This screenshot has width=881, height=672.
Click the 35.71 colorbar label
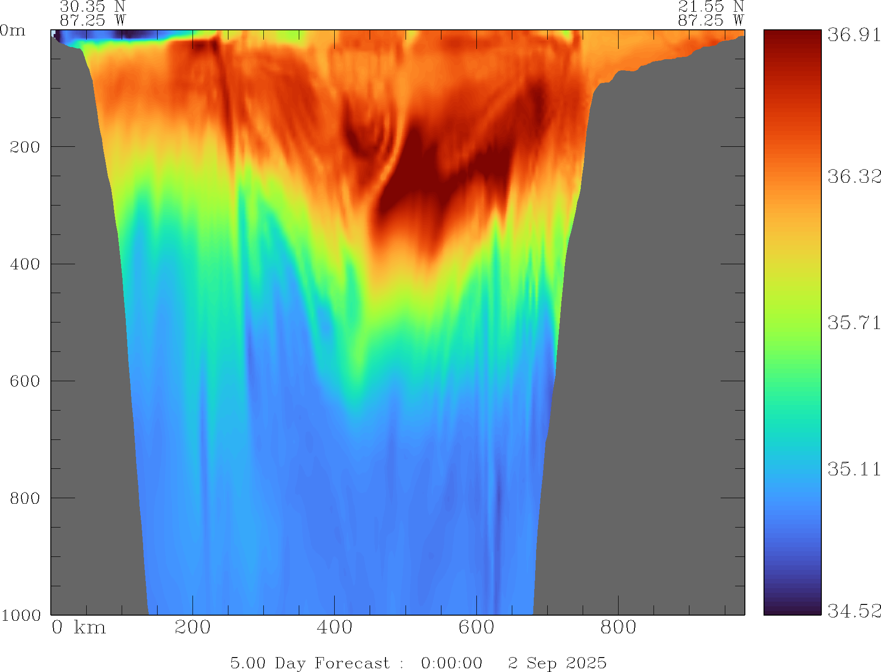[853, 322]
